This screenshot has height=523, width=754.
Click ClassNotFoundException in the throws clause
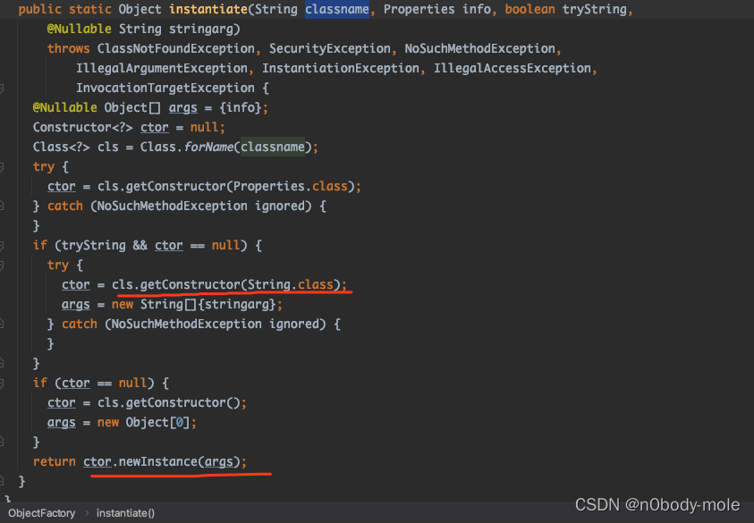[x=176, y=48]
